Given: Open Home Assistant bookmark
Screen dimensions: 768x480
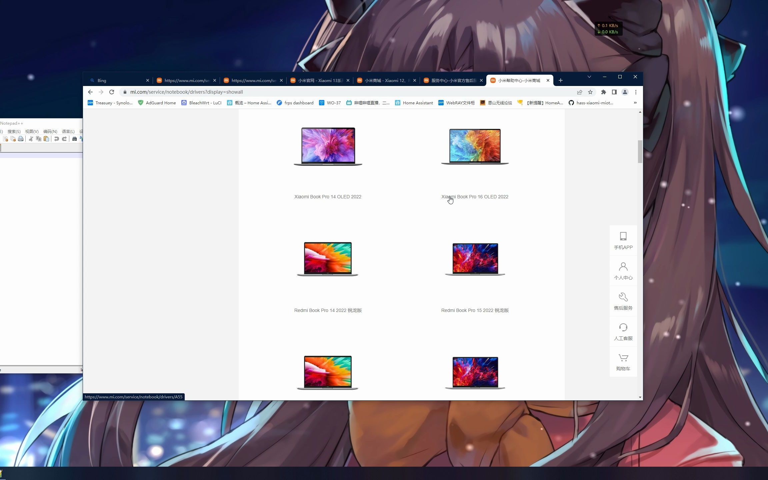Looking at the screenshot, I should [x=414, y=103].
